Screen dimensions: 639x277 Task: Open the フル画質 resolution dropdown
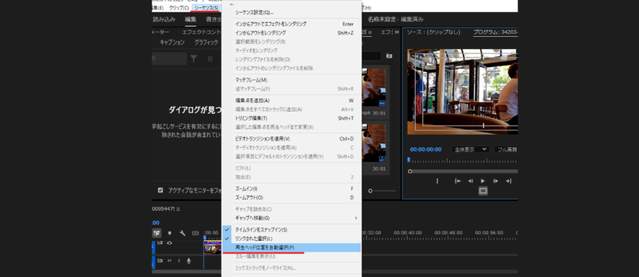pyautogui.click(x=505, y=150)
